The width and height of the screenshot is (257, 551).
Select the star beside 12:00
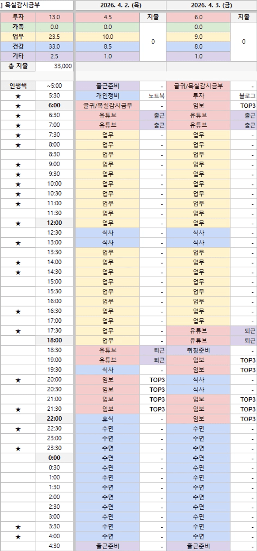click(x=18, y=223)
